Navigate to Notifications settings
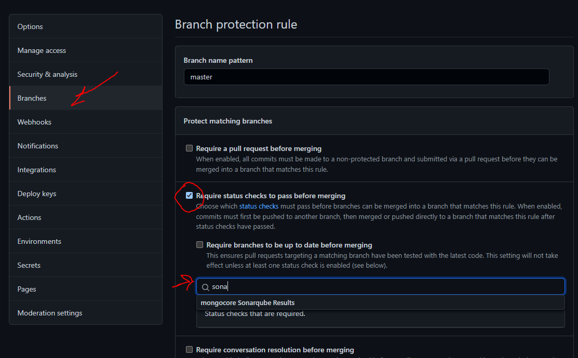Image resolution: width=578 pixels, height=358 pixels. (38, 146)
